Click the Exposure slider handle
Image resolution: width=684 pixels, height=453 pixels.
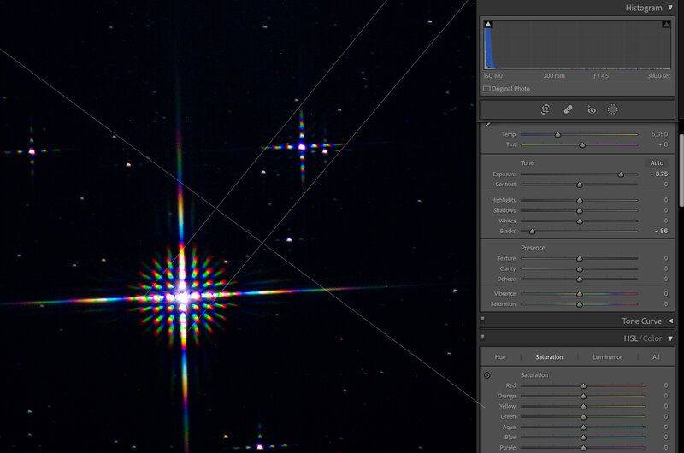(622, 174)
